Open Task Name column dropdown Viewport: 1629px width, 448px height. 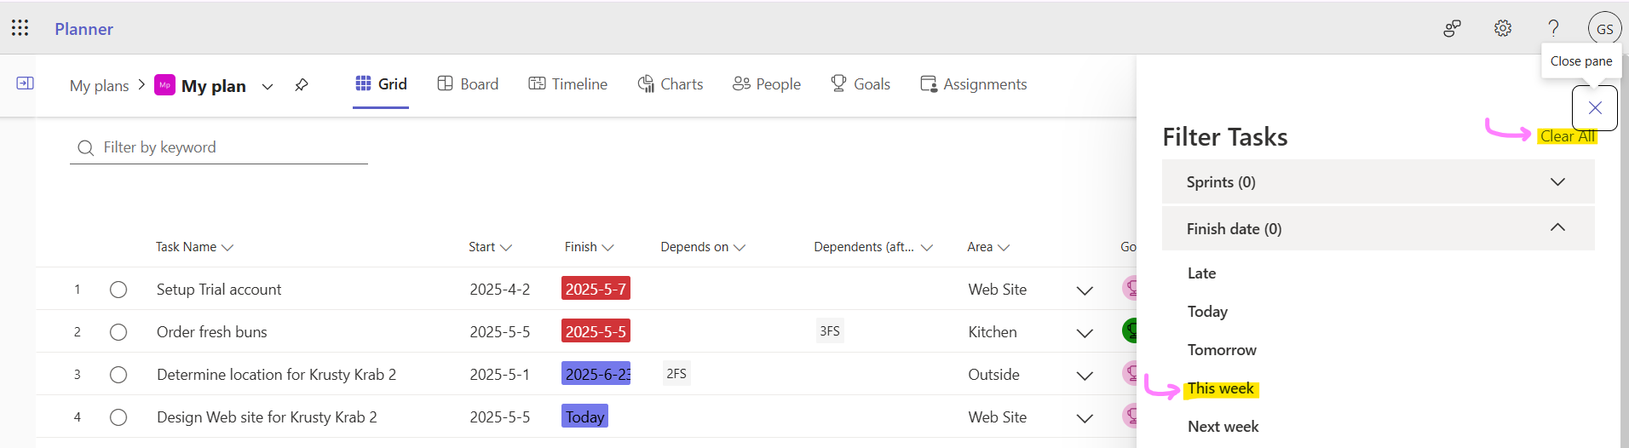(227, 248)
